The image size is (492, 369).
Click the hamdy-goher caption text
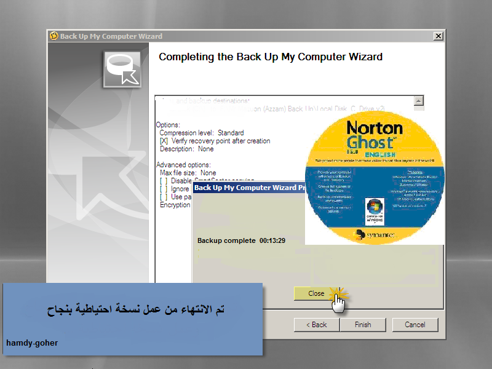[32, 343]
